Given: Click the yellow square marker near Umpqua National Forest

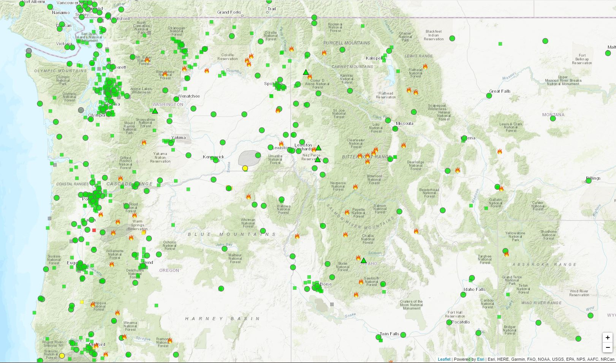Looking at the screenshot, I should pos(82,302).
